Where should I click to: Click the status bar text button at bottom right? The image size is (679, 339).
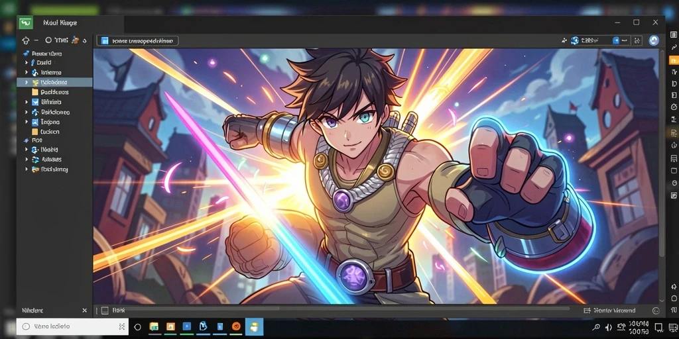click(610, 311)
